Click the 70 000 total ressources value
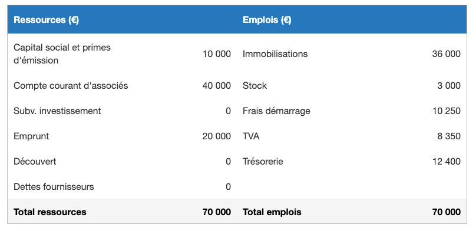Viewport: 476px width, 231px height. [x=216, y=212]
